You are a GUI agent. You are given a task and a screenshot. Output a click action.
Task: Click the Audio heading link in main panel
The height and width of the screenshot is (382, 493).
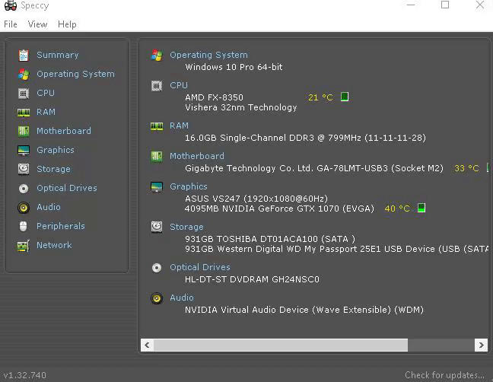pos(181,298)
